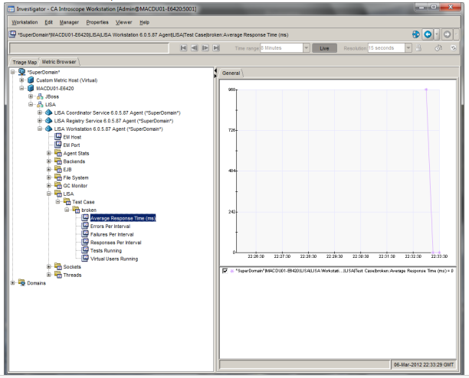Click the pink legend color marker

[233, 271]
